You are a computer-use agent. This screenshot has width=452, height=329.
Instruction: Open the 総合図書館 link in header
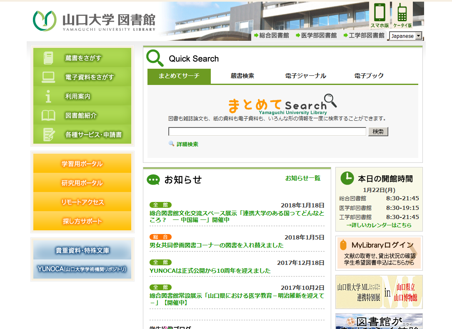[274, 35]
